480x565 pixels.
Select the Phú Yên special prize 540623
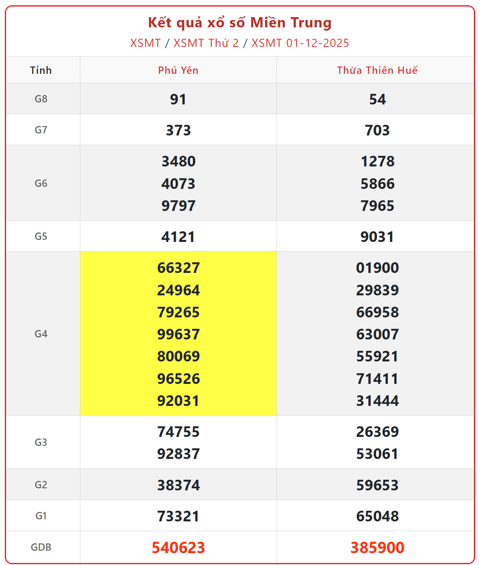[x=178, y=547]
